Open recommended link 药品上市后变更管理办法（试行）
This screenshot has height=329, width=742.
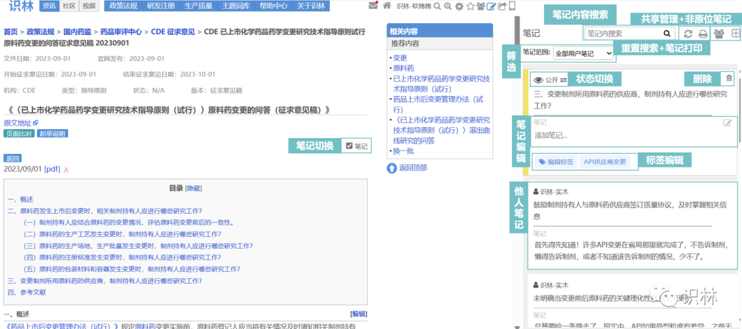pyautogui.click(x=438, y=104)
